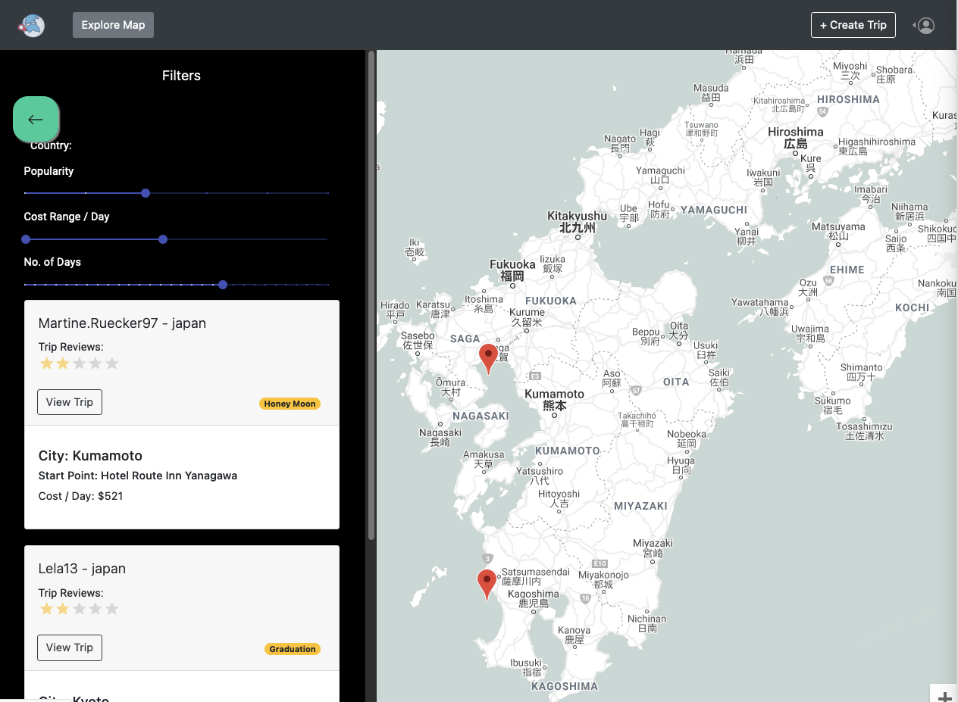The height and width of the screenshot is (702, 958).
Task: Click the No. of Days label
Action: (x=52, y=262)
